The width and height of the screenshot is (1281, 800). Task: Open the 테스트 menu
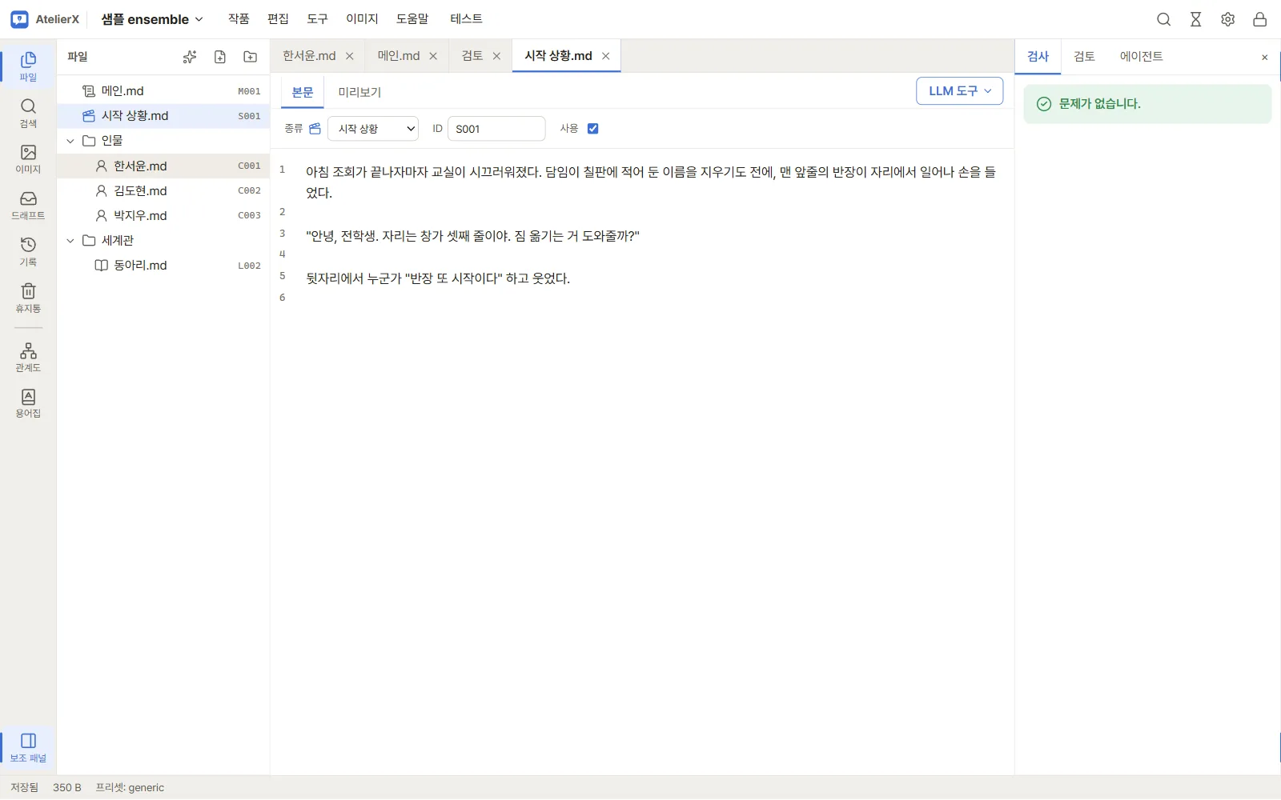(466, 19)
